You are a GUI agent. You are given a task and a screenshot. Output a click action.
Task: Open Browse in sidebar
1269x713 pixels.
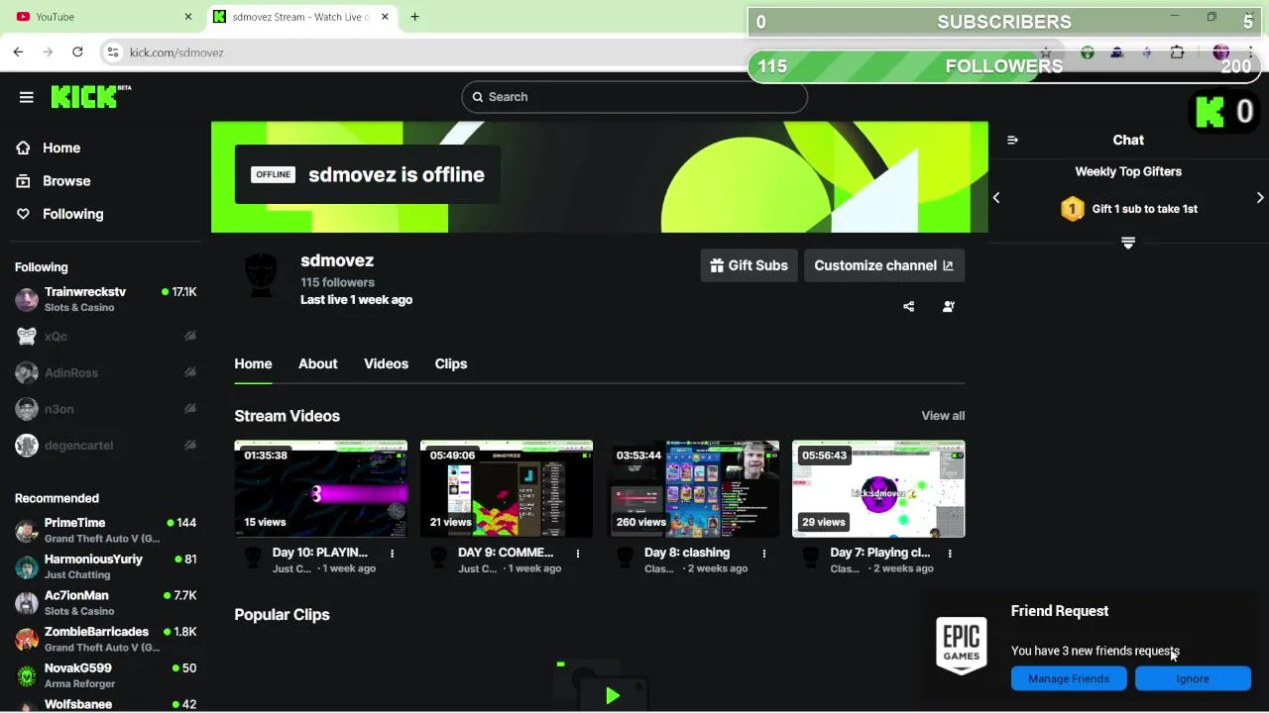66,181
